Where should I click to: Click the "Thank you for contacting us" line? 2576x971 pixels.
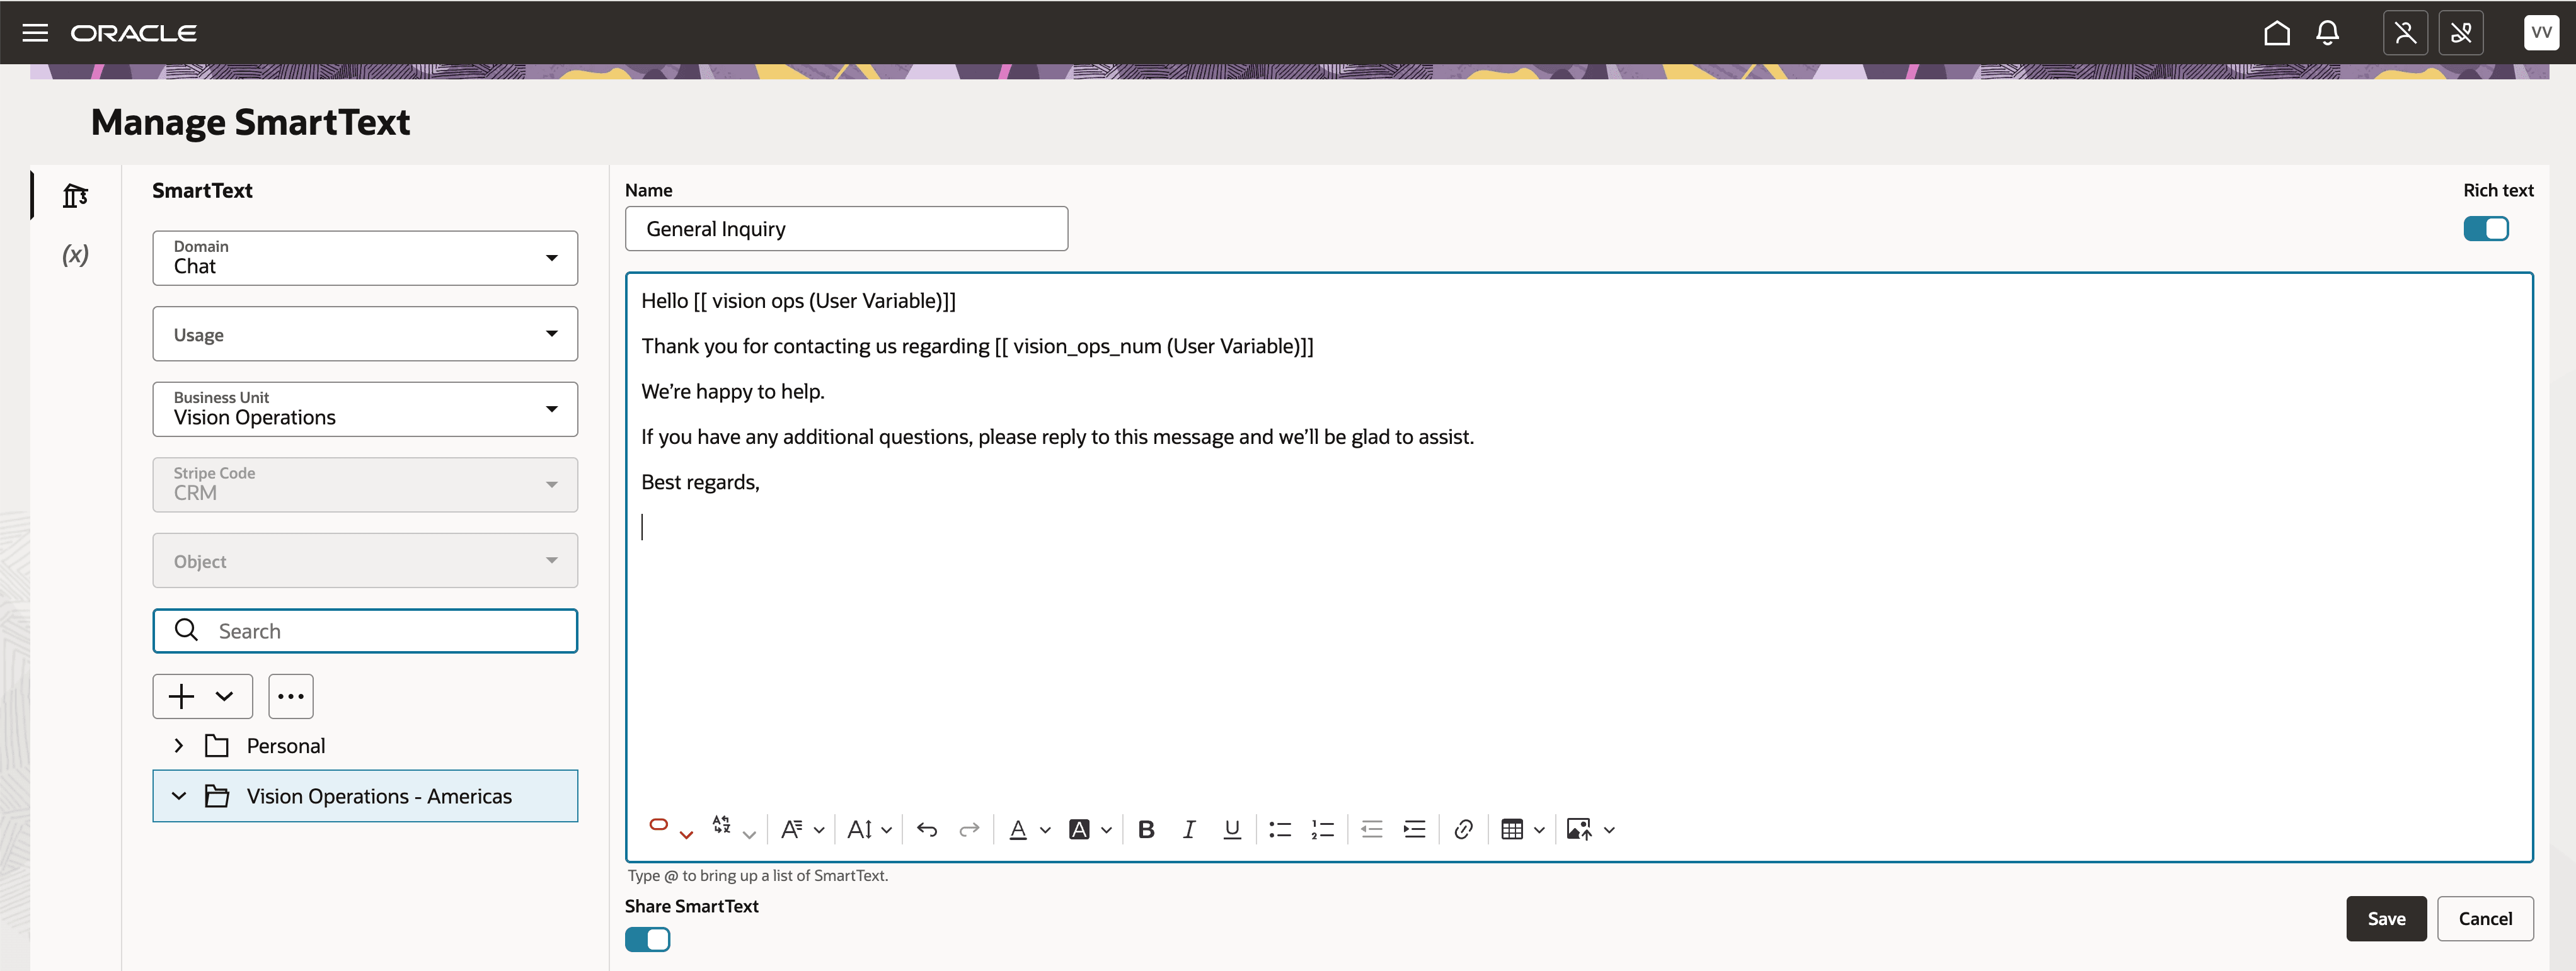[x=977, y=346]
